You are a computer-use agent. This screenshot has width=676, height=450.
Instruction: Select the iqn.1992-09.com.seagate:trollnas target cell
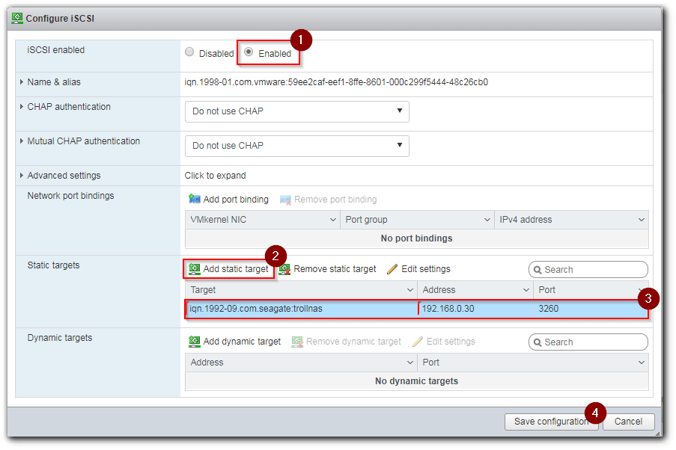(302, 309)
